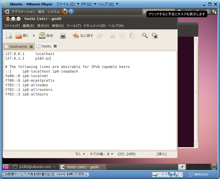Open gedit ファイル(F) menu
This screenshot has height=179, width=220.
coord(12,26)
